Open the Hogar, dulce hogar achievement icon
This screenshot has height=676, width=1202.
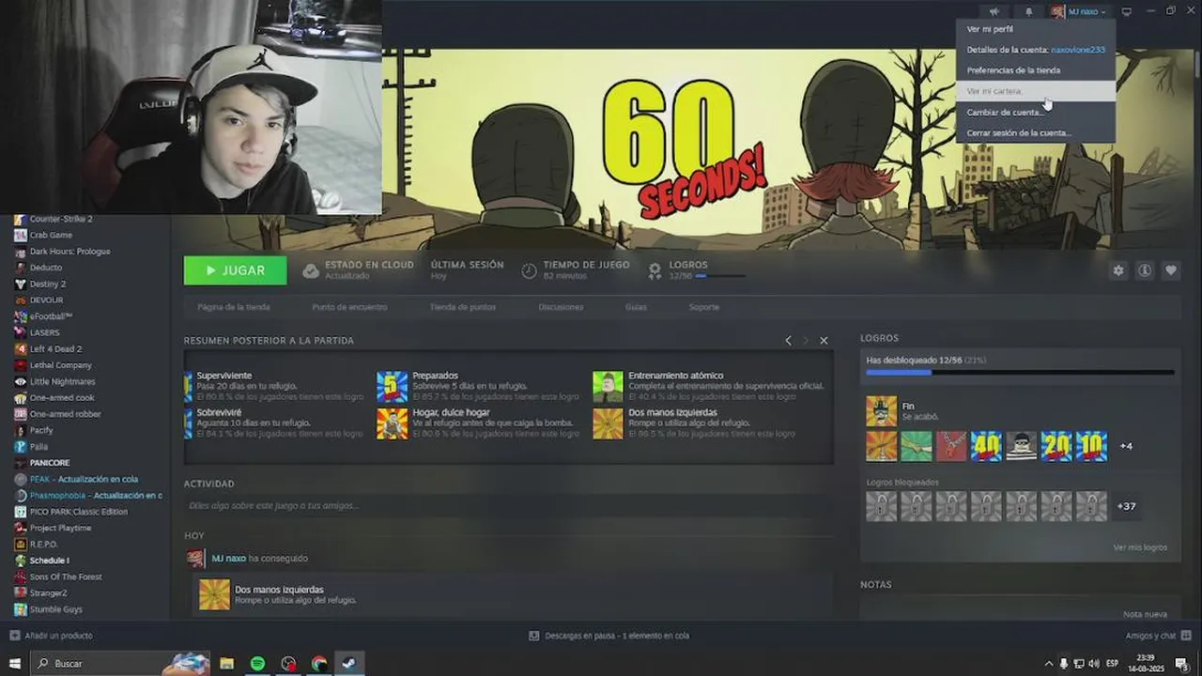(x=393, y=423)
